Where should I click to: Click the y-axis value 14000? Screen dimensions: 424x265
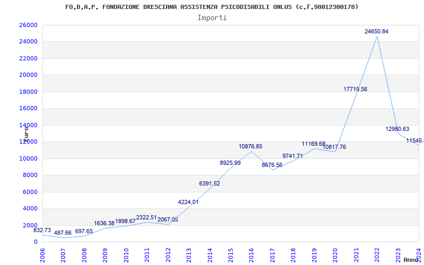[x=28, y=125]
